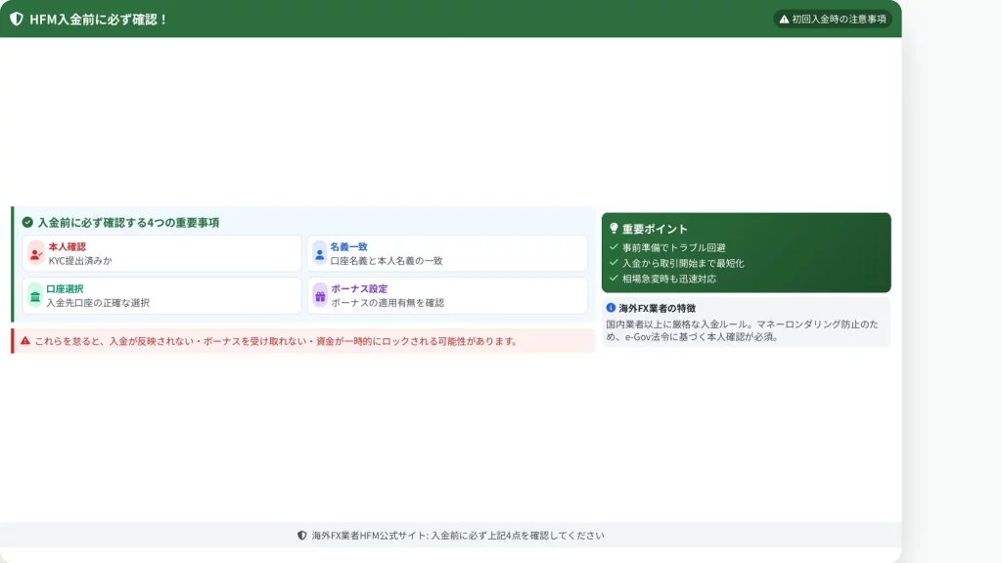
Task: Click the purple gift icon for ボーナス設定
Action: 319,296
